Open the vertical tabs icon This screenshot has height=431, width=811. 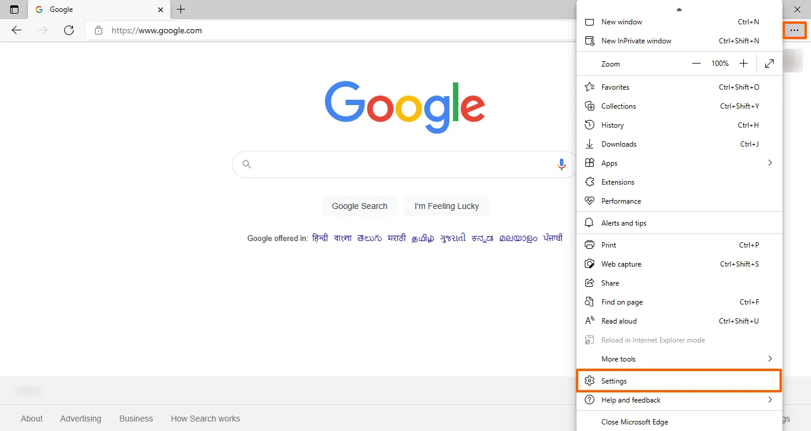[14, 9]
